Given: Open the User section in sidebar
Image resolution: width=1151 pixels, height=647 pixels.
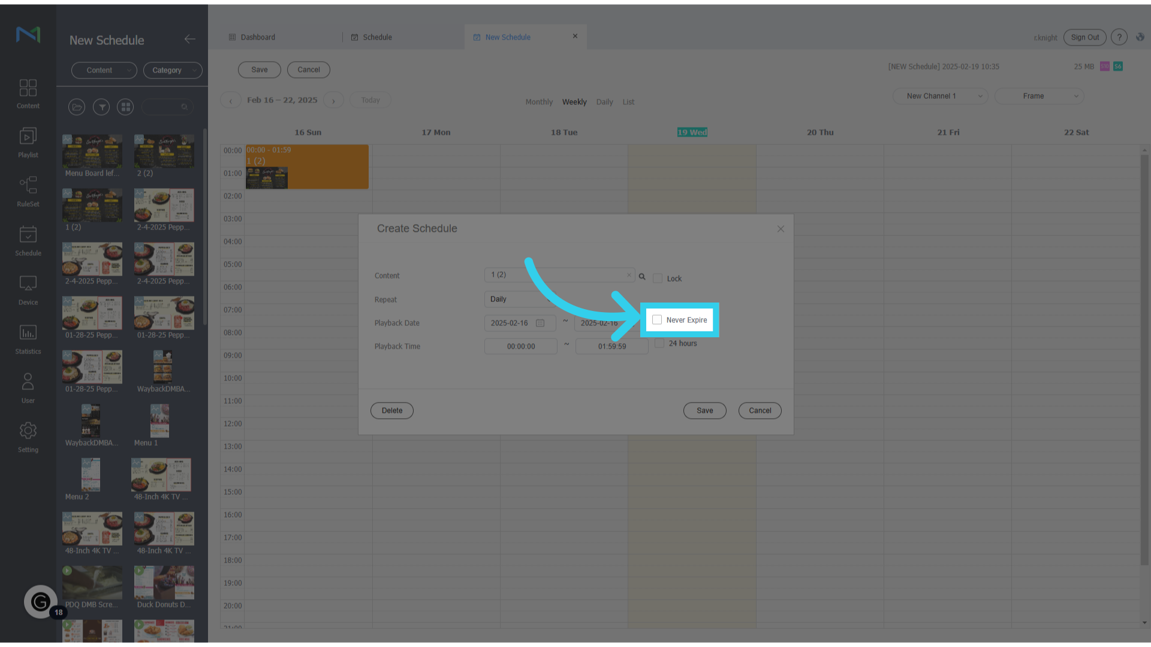Looking at the screenshot, I should pos(28,389).
